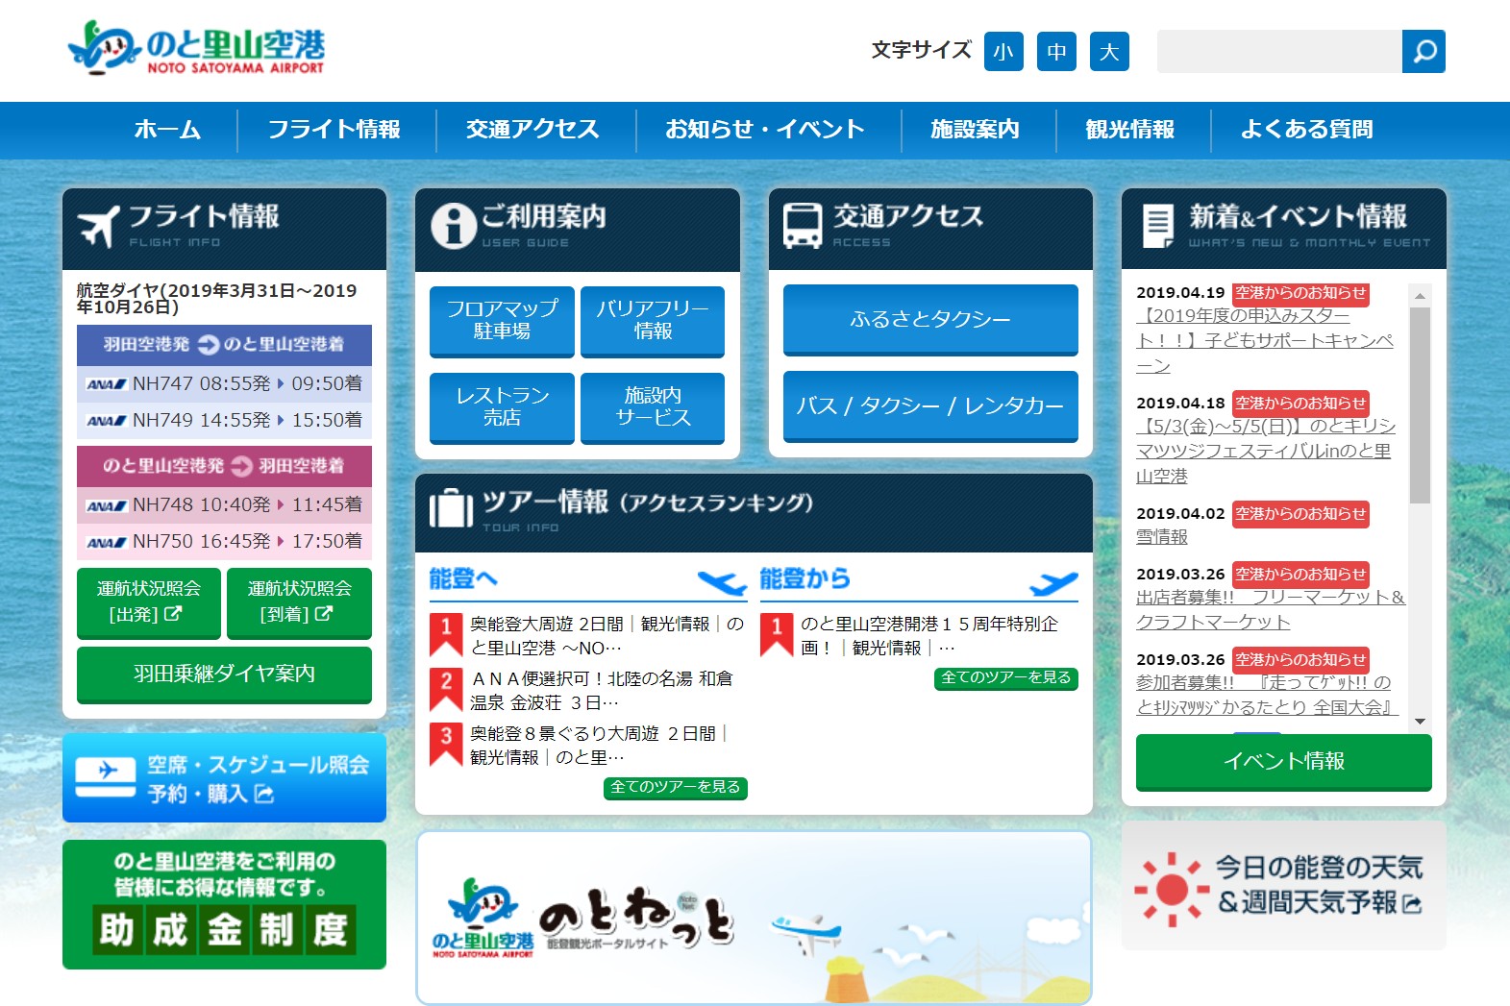Click the airplane icon in フライト情報 header

98,227
